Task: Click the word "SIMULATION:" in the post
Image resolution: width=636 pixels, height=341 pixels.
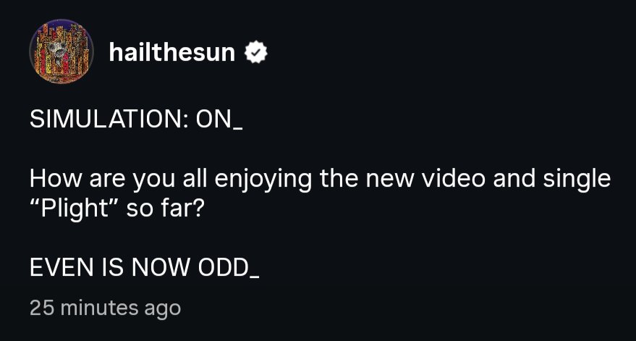Action: click(x=109, y=121)
